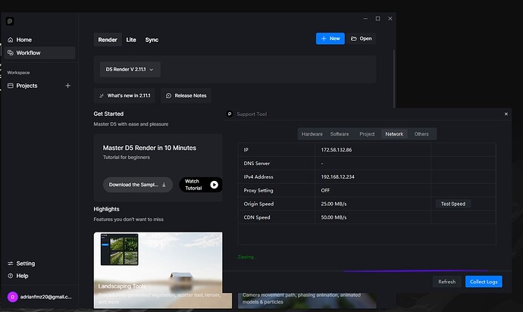Image resolution: width=523 pixels, height=312 pixels.
Task: Click the Proxy Setting OFF value
Action: coord(325,190)
